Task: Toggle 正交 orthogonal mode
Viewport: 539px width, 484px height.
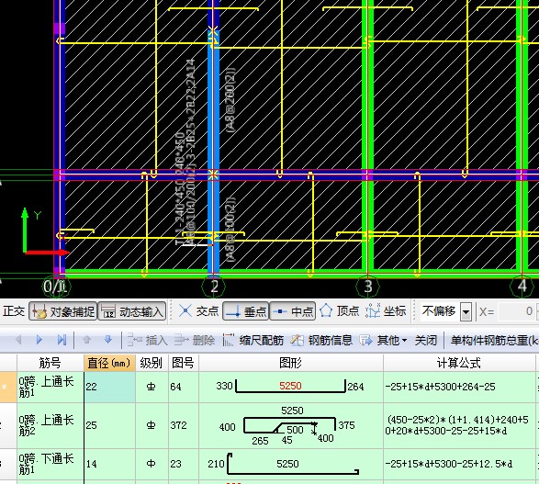Action: pos(14,311)
